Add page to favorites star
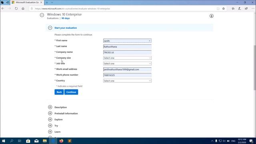The width and height of the screenshot is (256, 144). 224,8
